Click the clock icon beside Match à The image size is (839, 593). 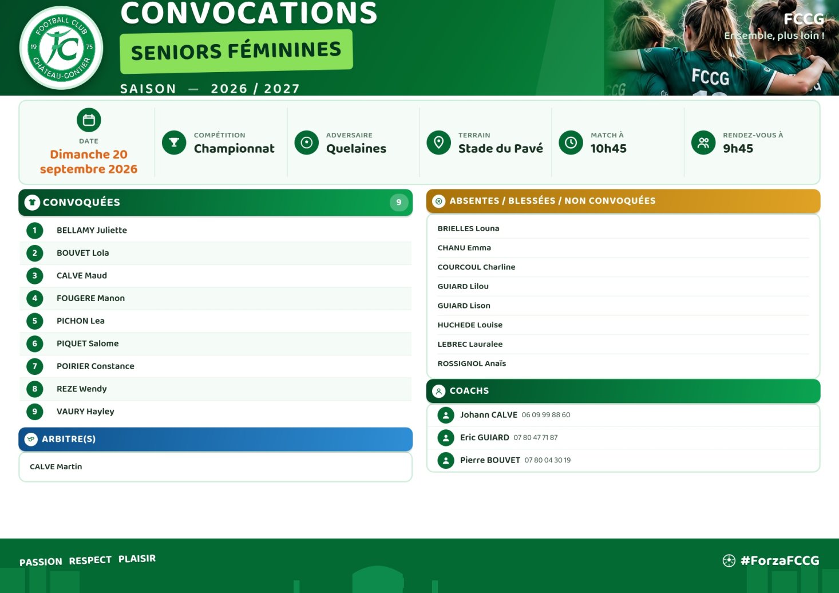[571, 143]
